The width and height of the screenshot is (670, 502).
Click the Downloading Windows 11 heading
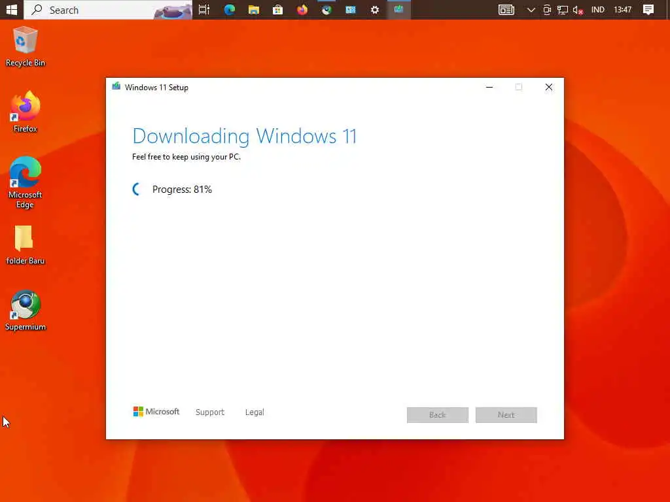[245, 136]
